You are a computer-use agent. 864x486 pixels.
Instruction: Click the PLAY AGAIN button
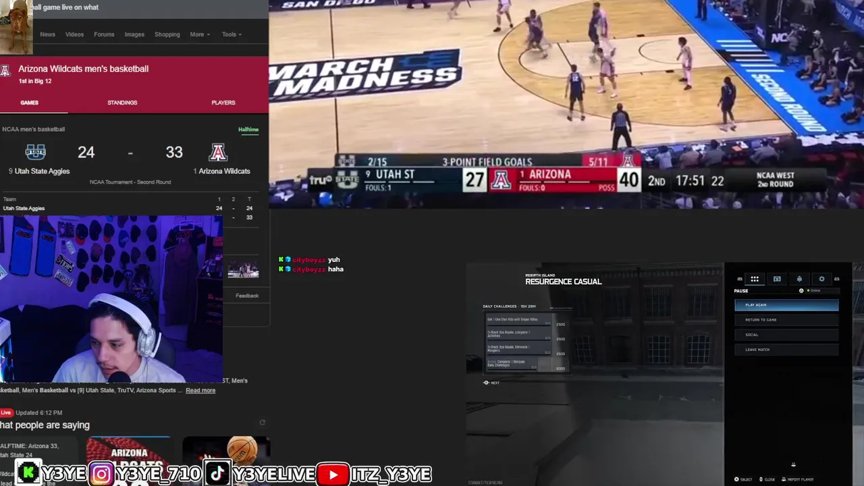[786, 305]
